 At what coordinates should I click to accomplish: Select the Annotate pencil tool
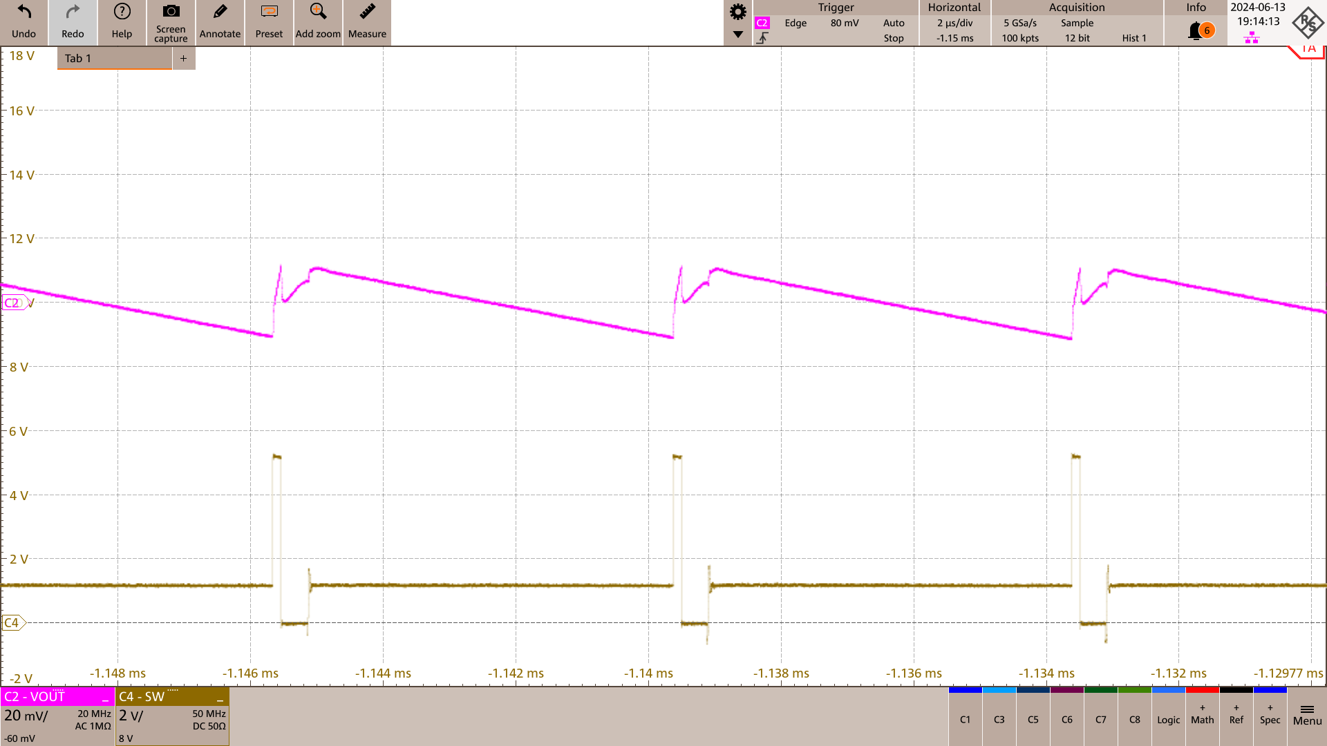point(220,23)
